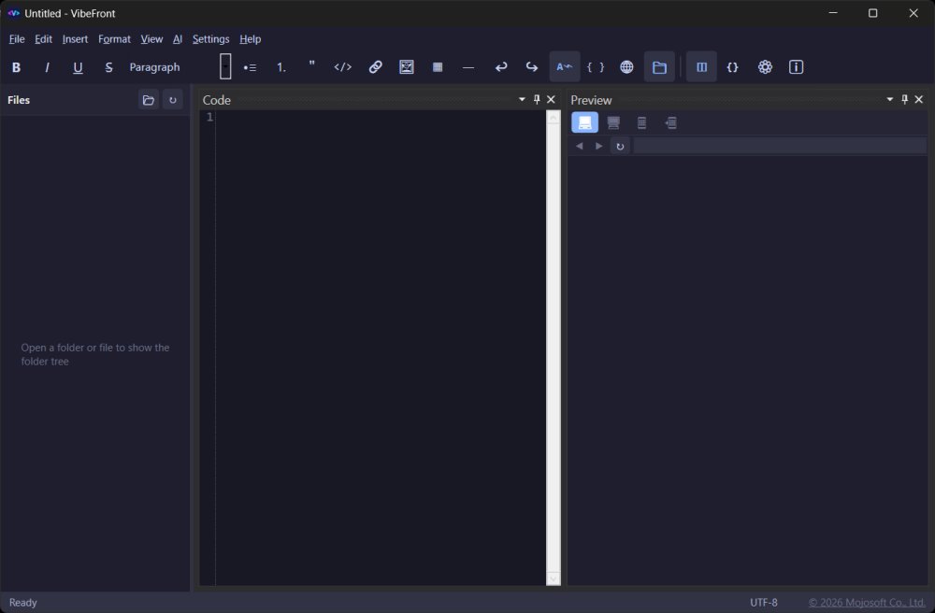Screen dimensions: 935x613
Task: Click the Ready status text
Action: tap(23, 603)
